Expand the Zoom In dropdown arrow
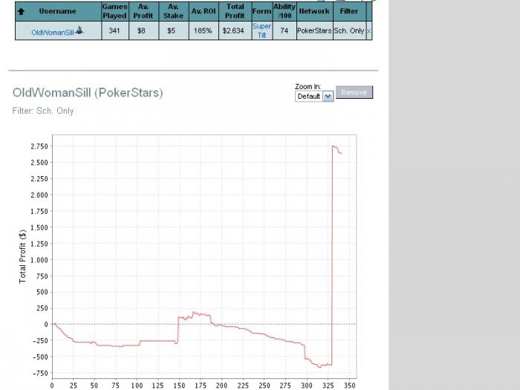The height and width of the screenshot is (390, 520). (328, 97)
